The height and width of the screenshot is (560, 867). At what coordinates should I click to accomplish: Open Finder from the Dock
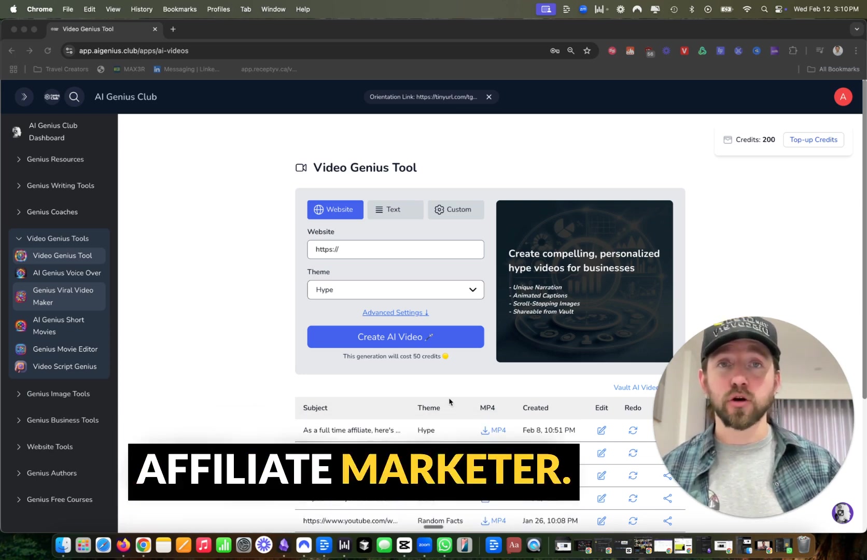[x=63, y=545]
